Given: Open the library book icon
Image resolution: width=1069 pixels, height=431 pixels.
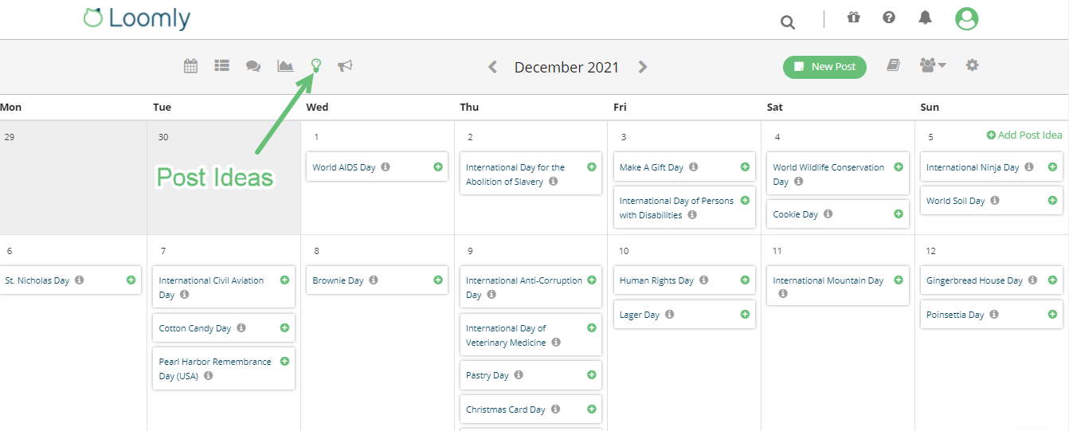Looking at the screenshot, I should (x=894, y=65).
